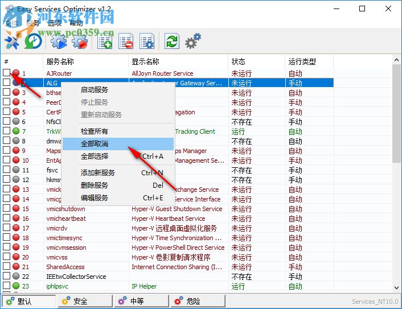The height and width of the screenshot is (309, 402).
Task: Click red status dot of SharedAccess row
Action: click(x=16, y=266)
